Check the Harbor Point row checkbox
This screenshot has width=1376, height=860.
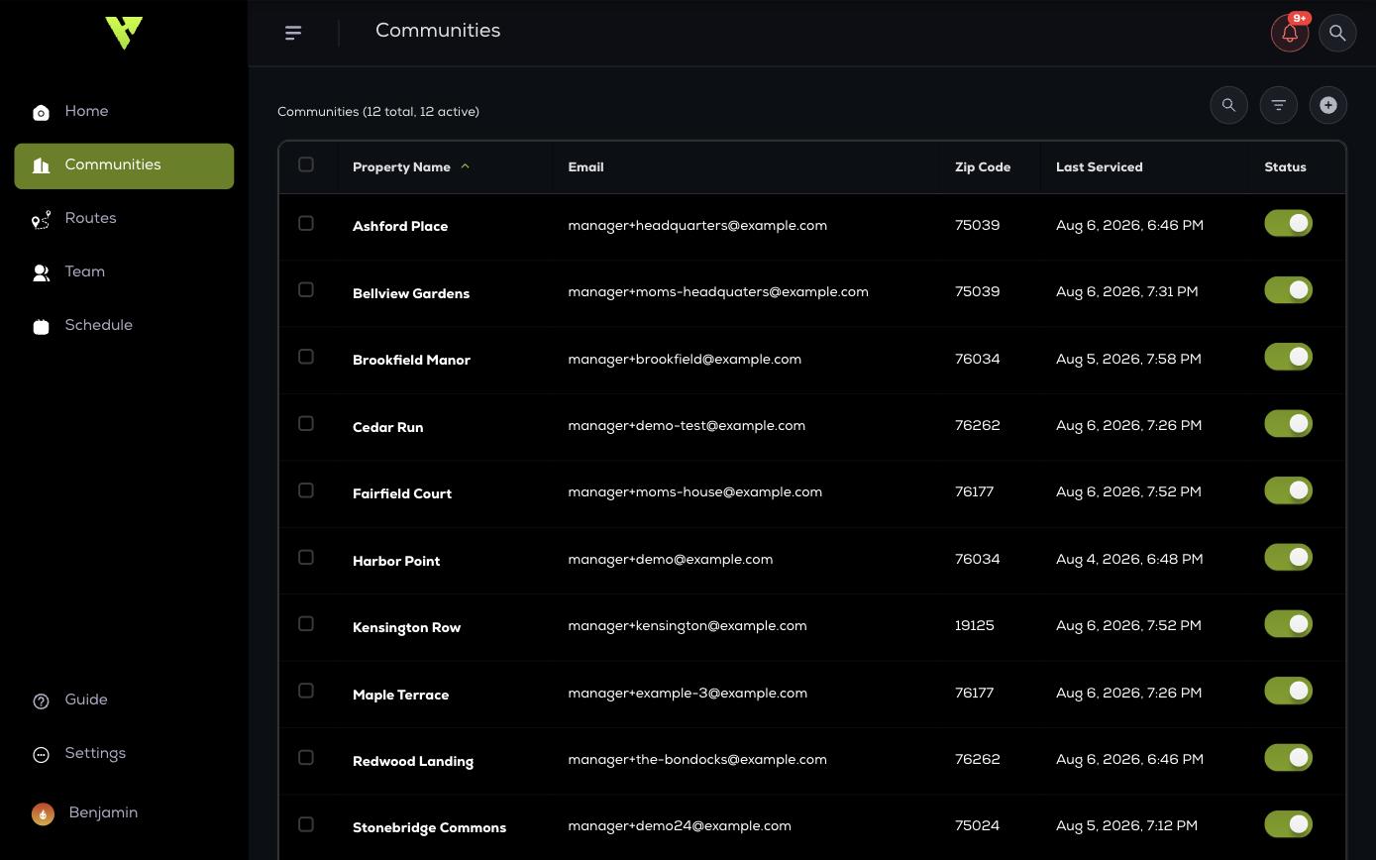306,557
